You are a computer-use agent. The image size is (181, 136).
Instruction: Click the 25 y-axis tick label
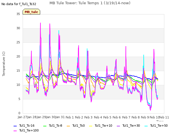coord(18,42)
